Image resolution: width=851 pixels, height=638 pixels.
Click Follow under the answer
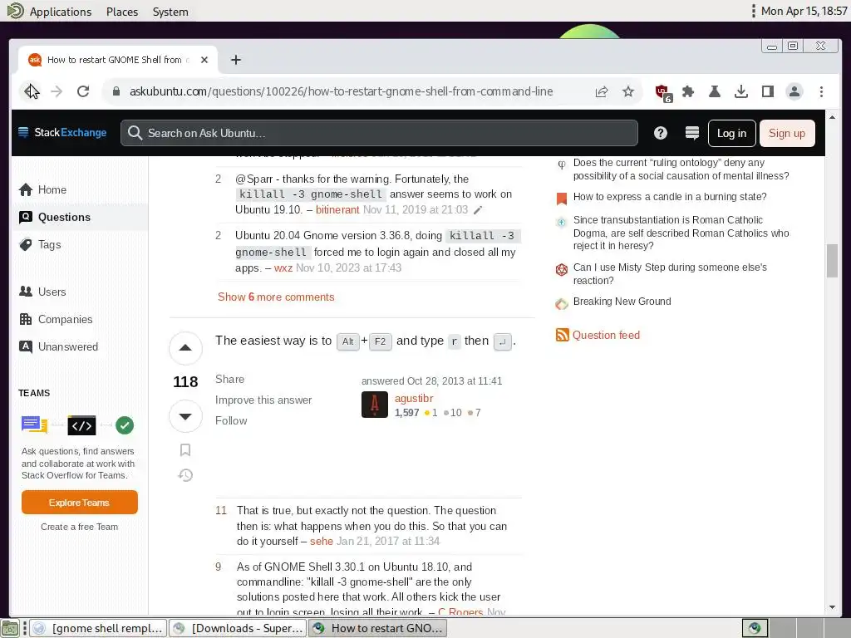pos(231,420)
